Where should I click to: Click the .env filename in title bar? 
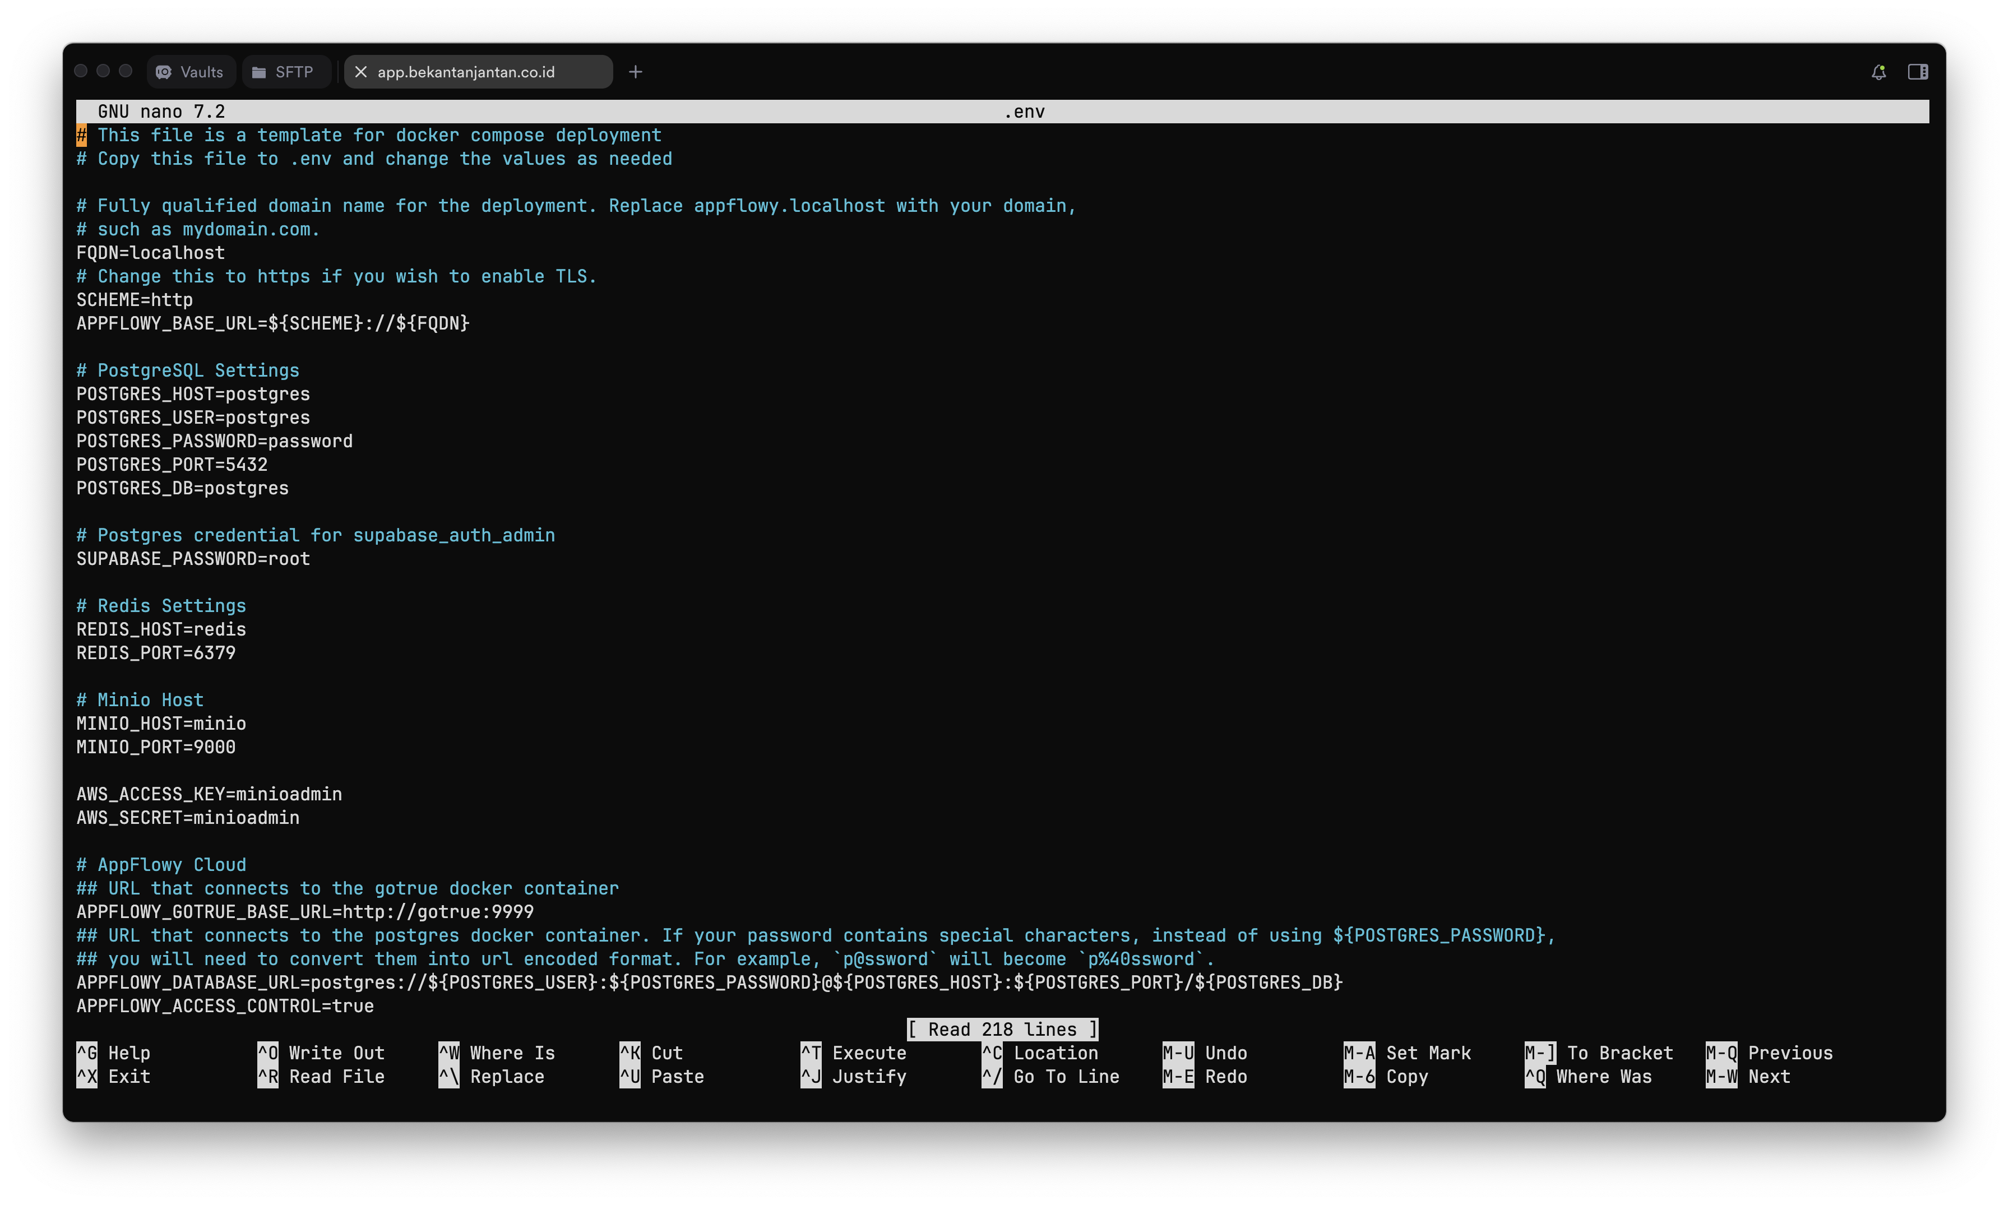coord(1024,111)
